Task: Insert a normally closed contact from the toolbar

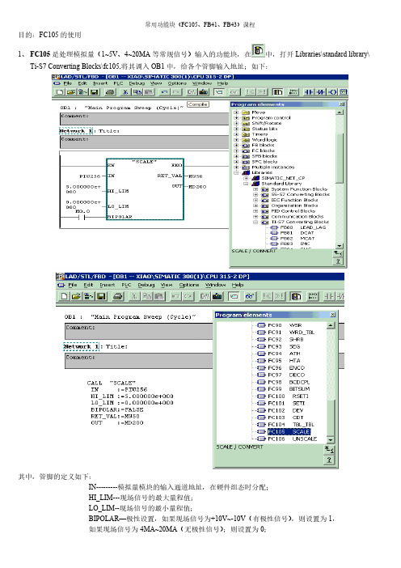Action: tap(321, 92)
